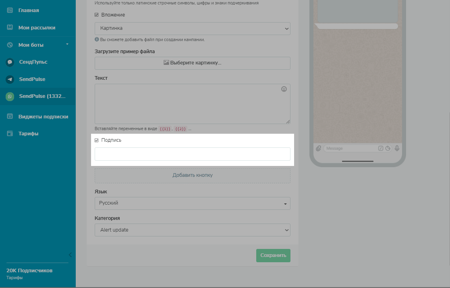
Task: Open the Язык dropdown showing Русский
Action: click(192, 203)
